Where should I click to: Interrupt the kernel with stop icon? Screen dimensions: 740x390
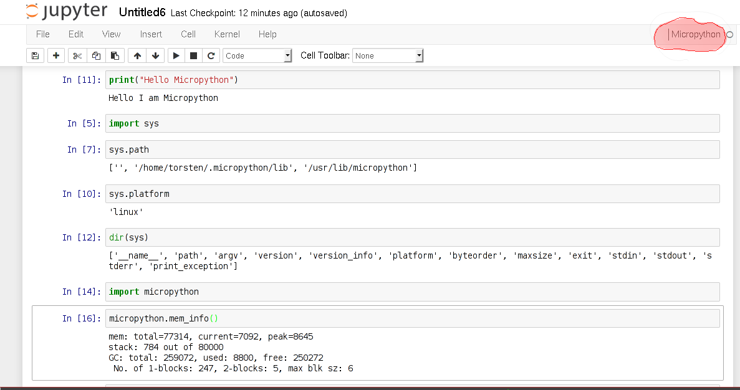[x=193, y=55]
